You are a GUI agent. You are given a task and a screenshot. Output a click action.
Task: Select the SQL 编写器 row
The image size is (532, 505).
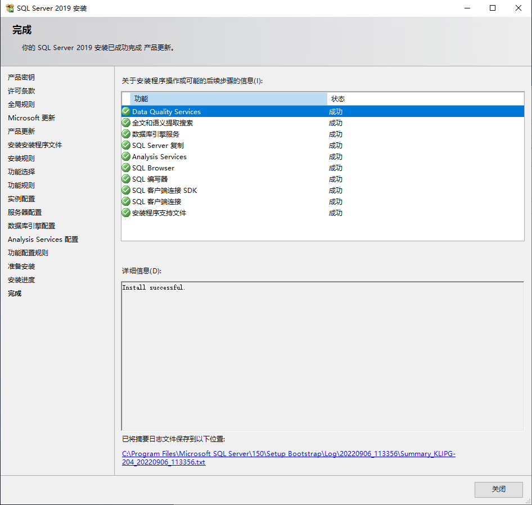coord(323,179)
